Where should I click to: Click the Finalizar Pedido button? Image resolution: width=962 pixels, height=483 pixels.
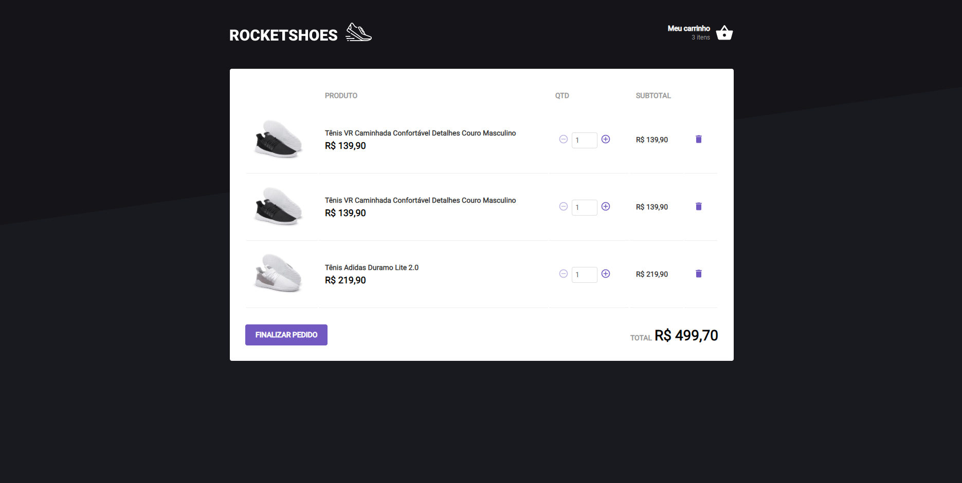click(286, 335)
